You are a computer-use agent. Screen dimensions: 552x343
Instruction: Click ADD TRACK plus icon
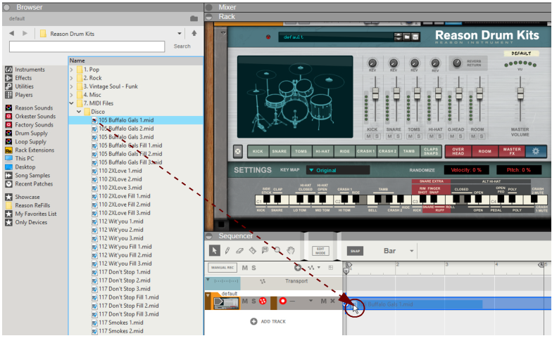[253, 321]
